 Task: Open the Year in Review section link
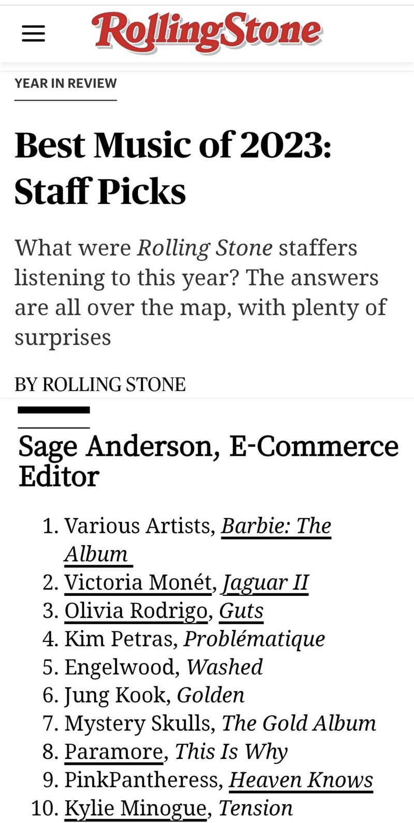pos(66,83)
